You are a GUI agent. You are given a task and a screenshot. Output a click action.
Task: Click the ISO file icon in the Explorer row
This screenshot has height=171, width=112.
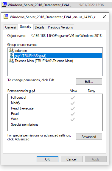4,5
